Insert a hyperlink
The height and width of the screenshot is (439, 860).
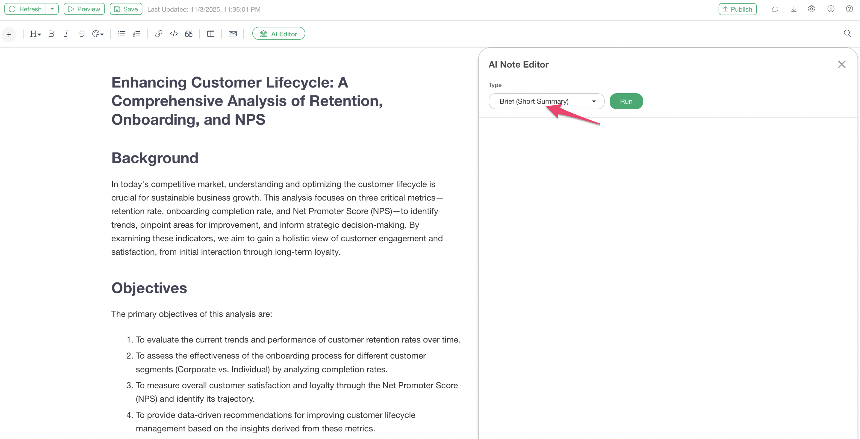pyautogui.click(x=159, y=34)
